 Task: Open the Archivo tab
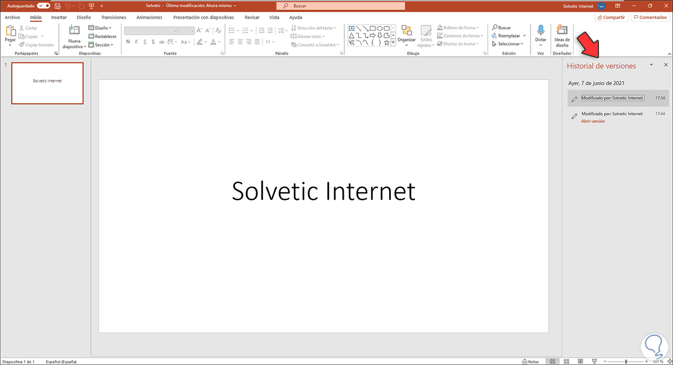(x=12, y=17)
